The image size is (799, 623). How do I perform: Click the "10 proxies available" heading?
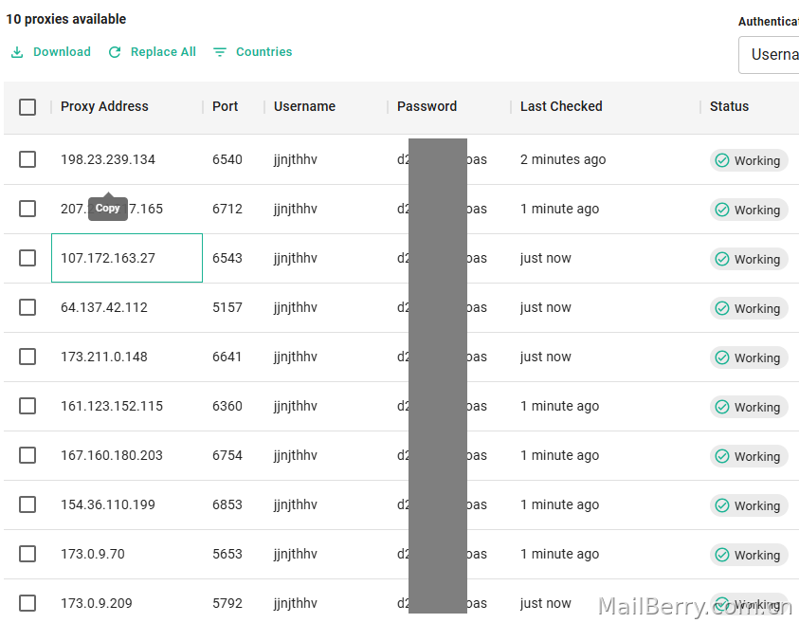pos(65,19)
